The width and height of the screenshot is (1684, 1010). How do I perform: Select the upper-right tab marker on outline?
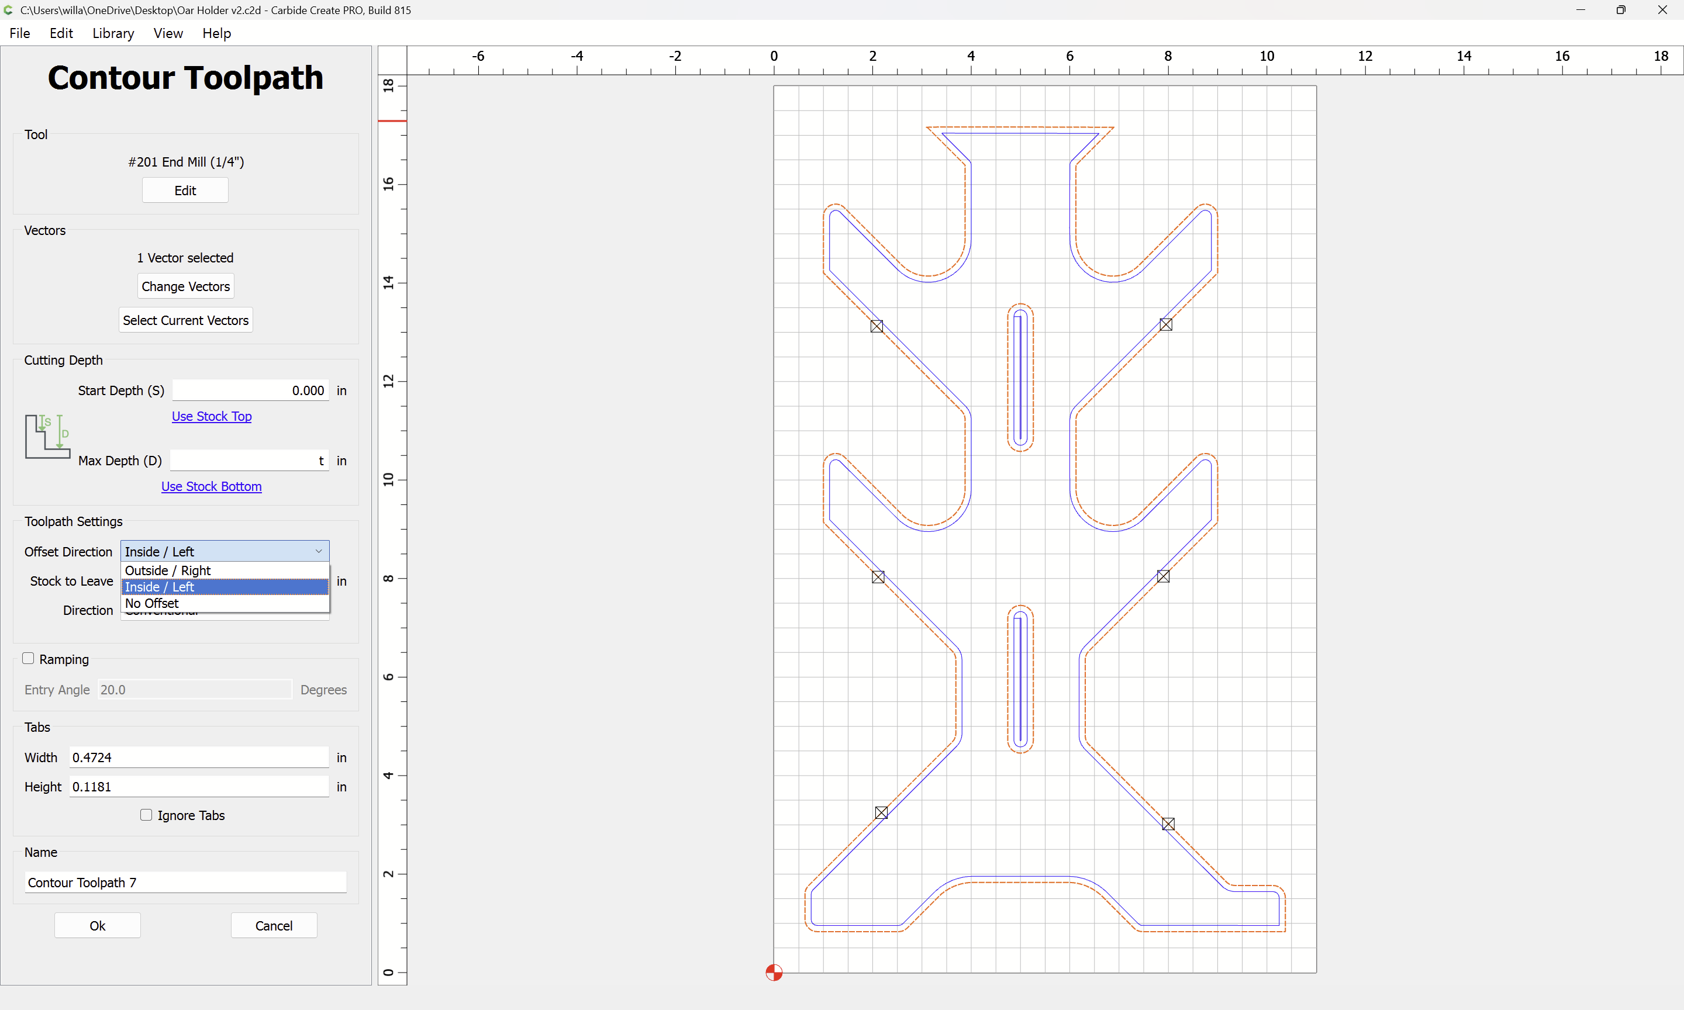[1166, 324]
